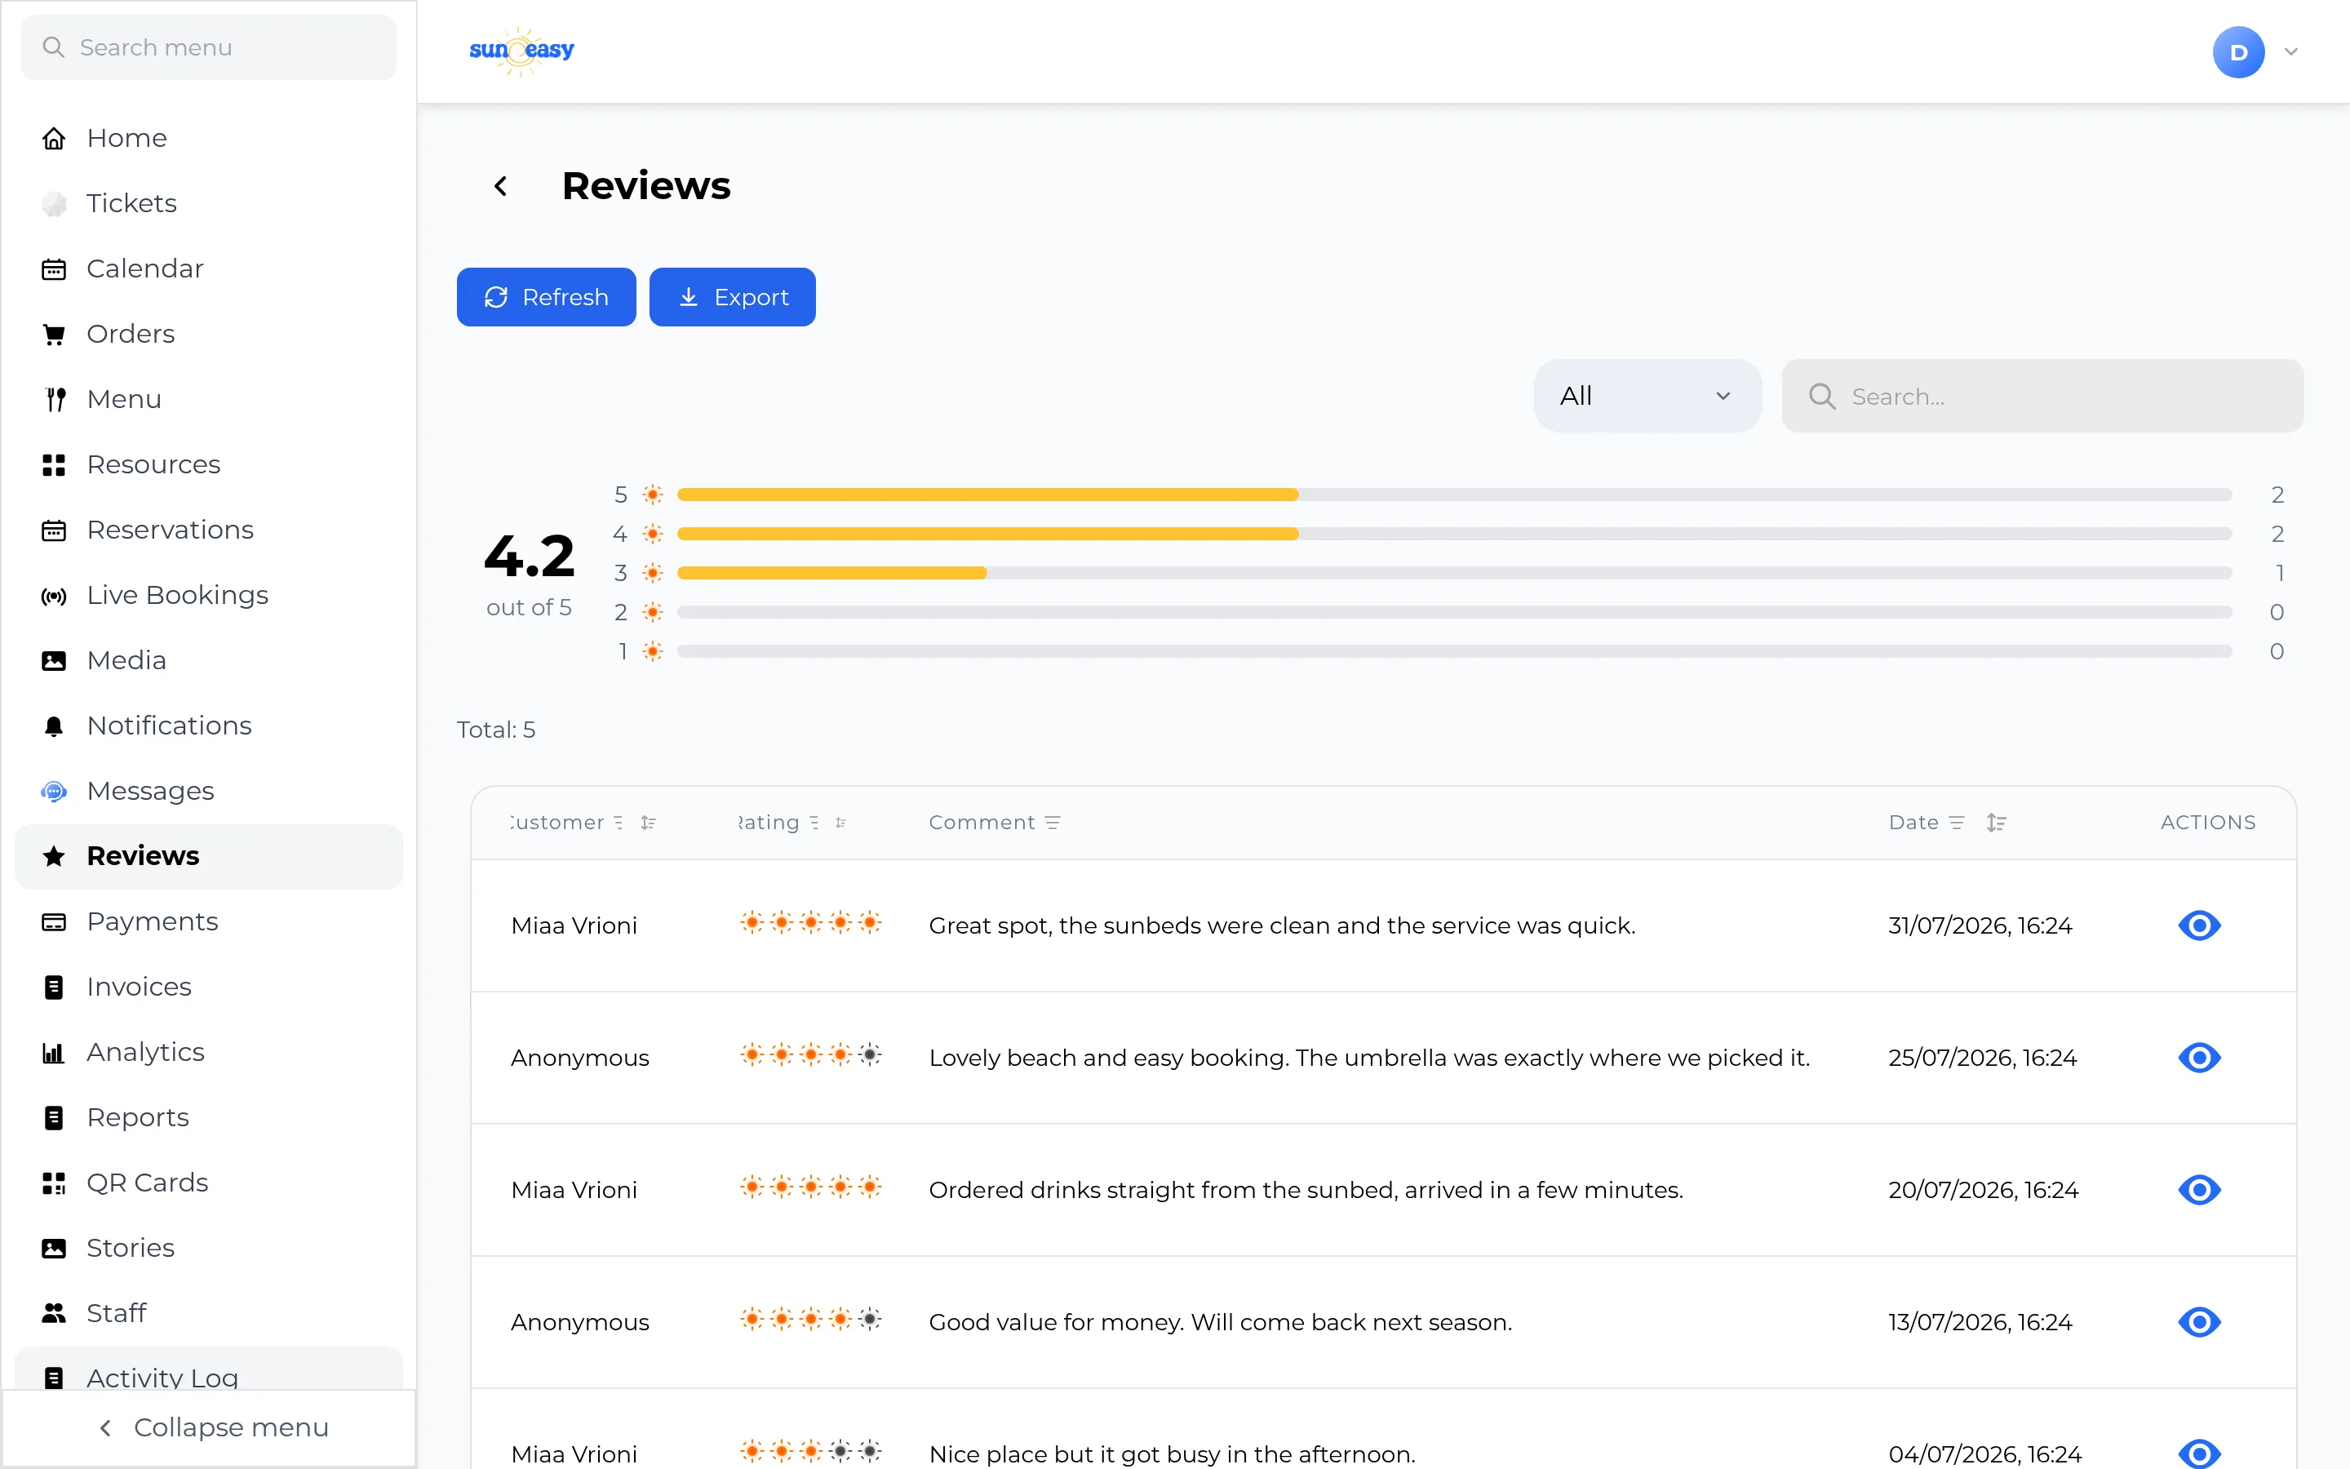Click the ACTIONS column header
Screen dimensions: 2350x1469
(2207, 823)
